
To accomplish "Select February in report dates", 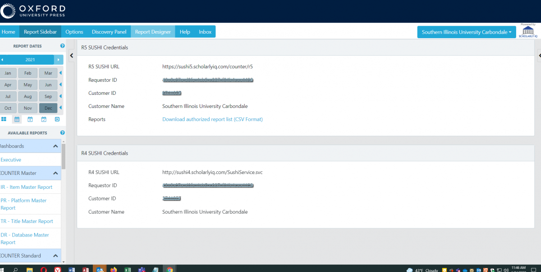I will tap(28, 73).
